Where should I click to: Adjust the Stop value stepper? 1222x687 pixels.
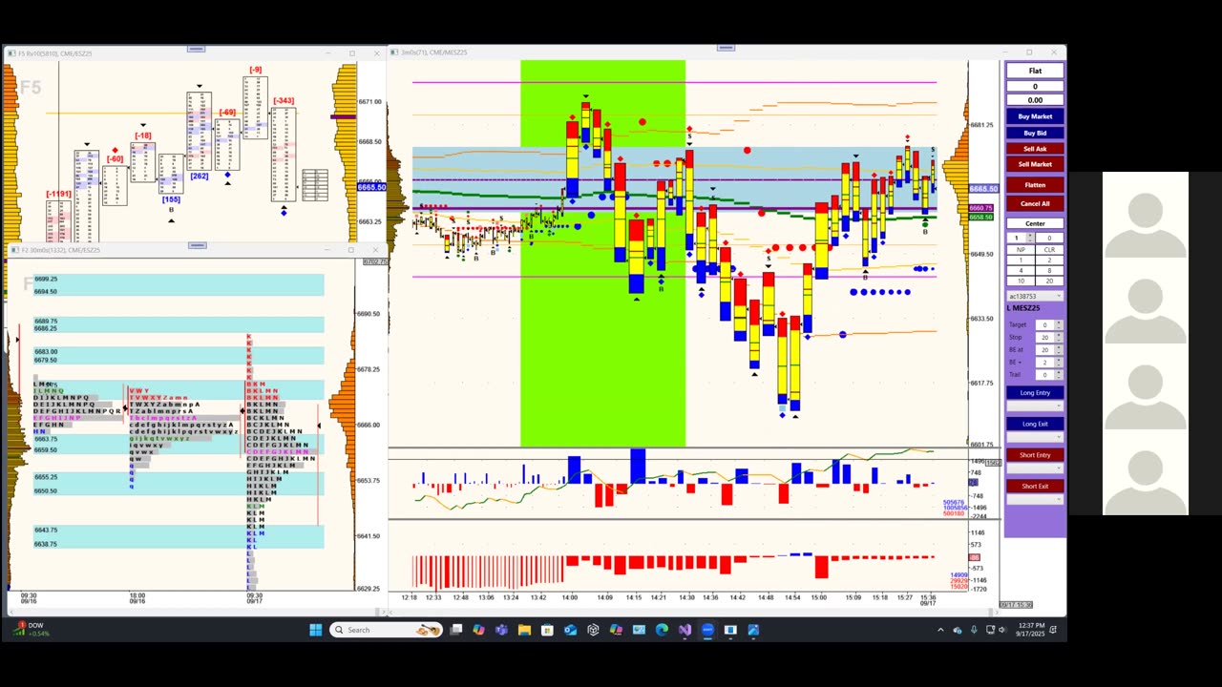[1059, 338]
